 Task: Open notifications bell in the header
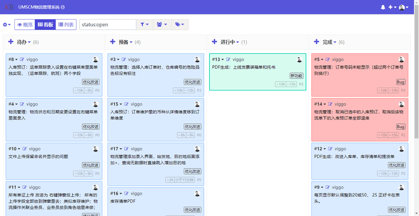pos(383,7)
